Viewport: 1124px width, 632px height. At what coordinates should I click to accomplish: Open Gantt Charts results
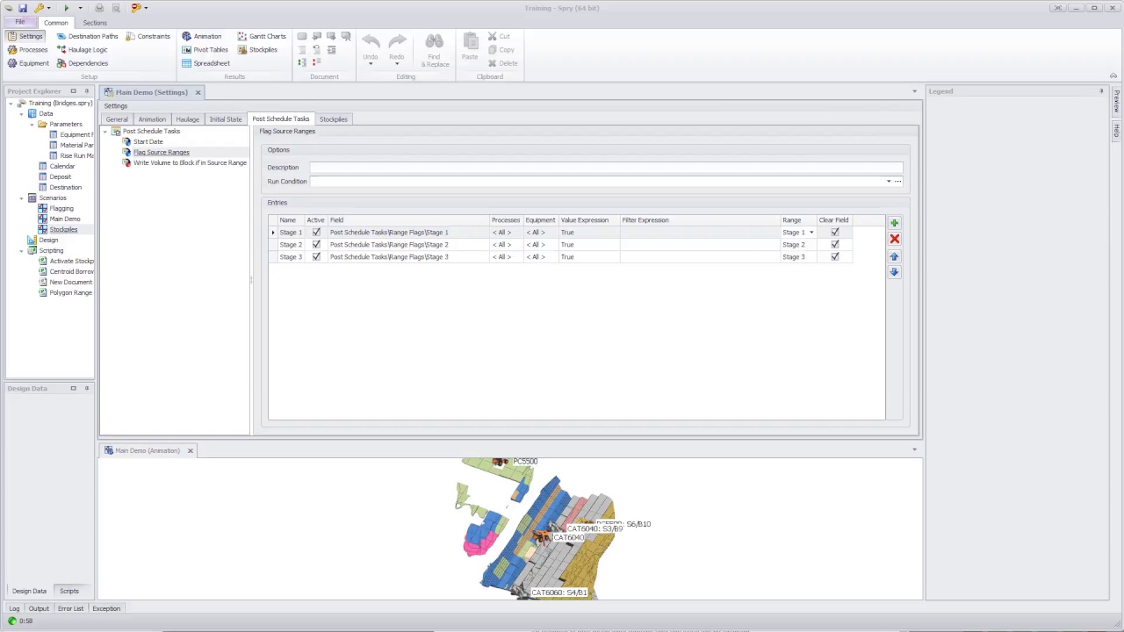click(262, 36)
